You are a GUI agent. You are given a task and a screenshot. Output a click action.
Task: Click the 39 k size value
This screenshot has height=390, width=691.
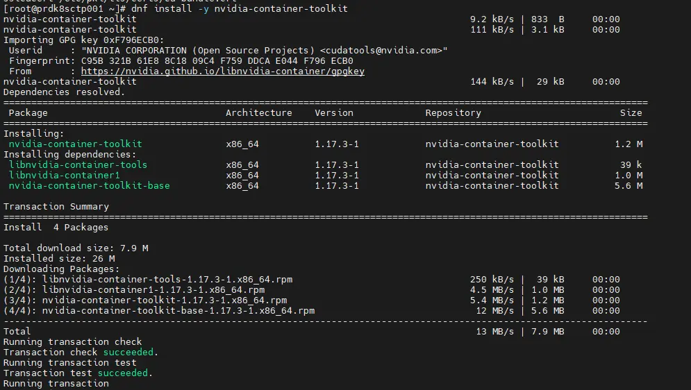[631, 165]
